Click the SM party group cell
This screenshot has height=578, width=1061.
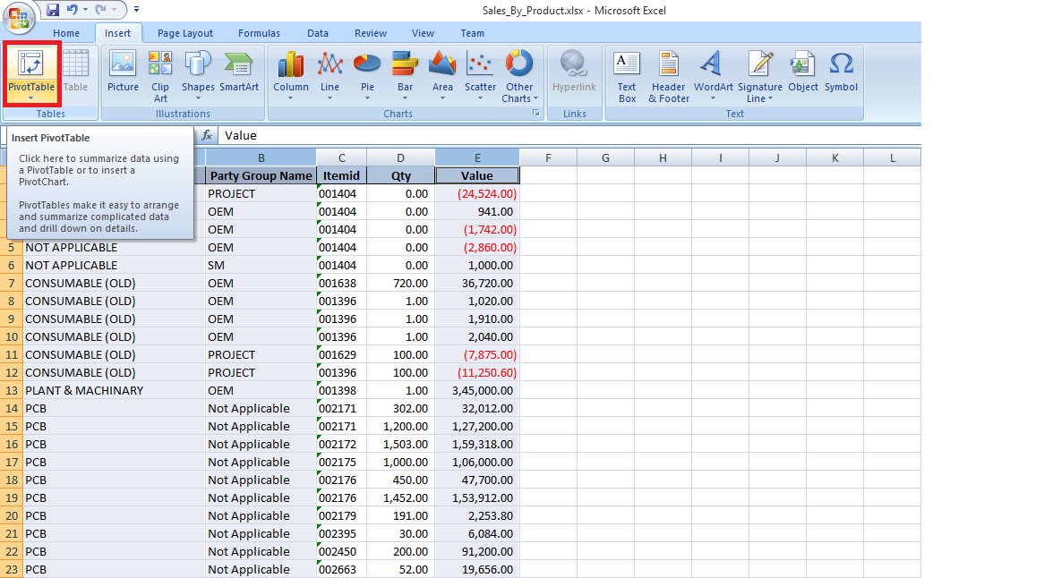[261, 266]
